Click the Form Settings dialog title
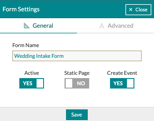 tap(21, 9)
